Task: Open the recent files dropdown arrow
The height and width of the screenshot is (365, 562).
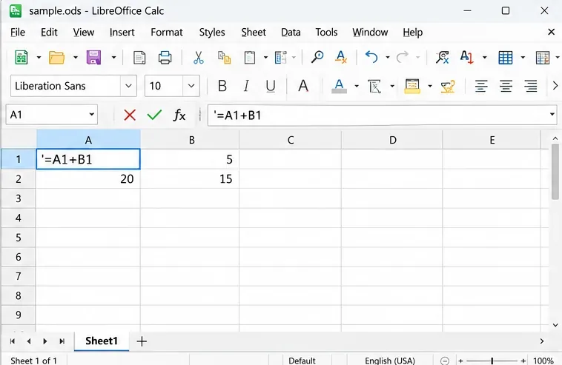Action: coord(76,57)
